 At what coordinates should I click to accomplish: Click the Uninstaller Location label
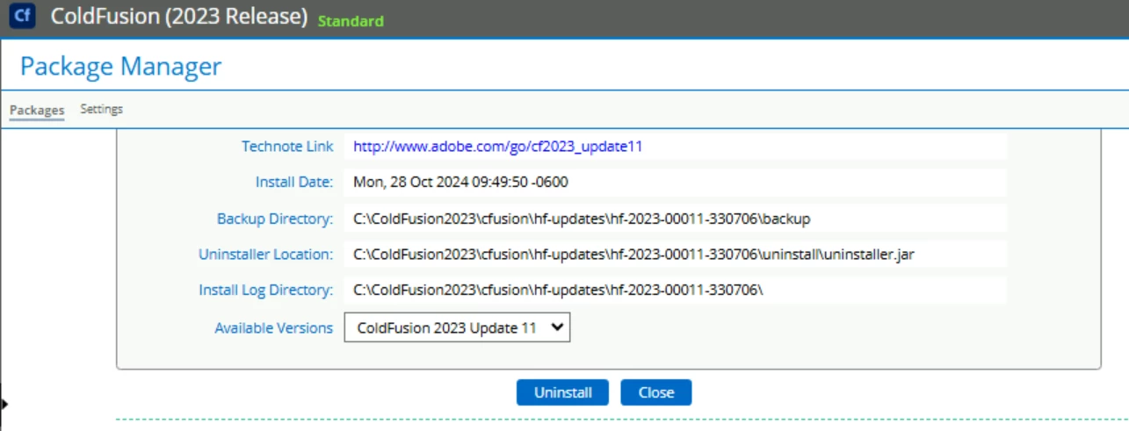pos(266,255)
